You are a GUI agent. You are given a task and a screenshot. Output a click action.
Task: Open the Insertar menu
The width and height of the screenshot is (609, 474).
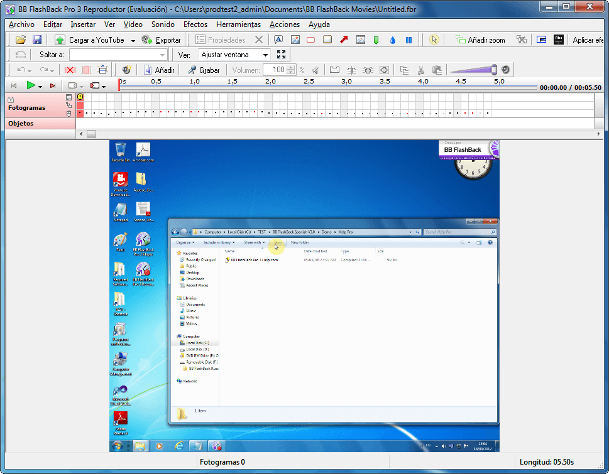click(83, 24)
